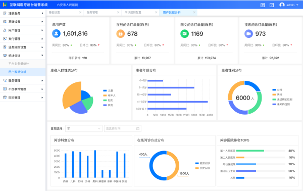Click the purple video camera icon beside 973
Screen dimensions: 303x191
248,34
